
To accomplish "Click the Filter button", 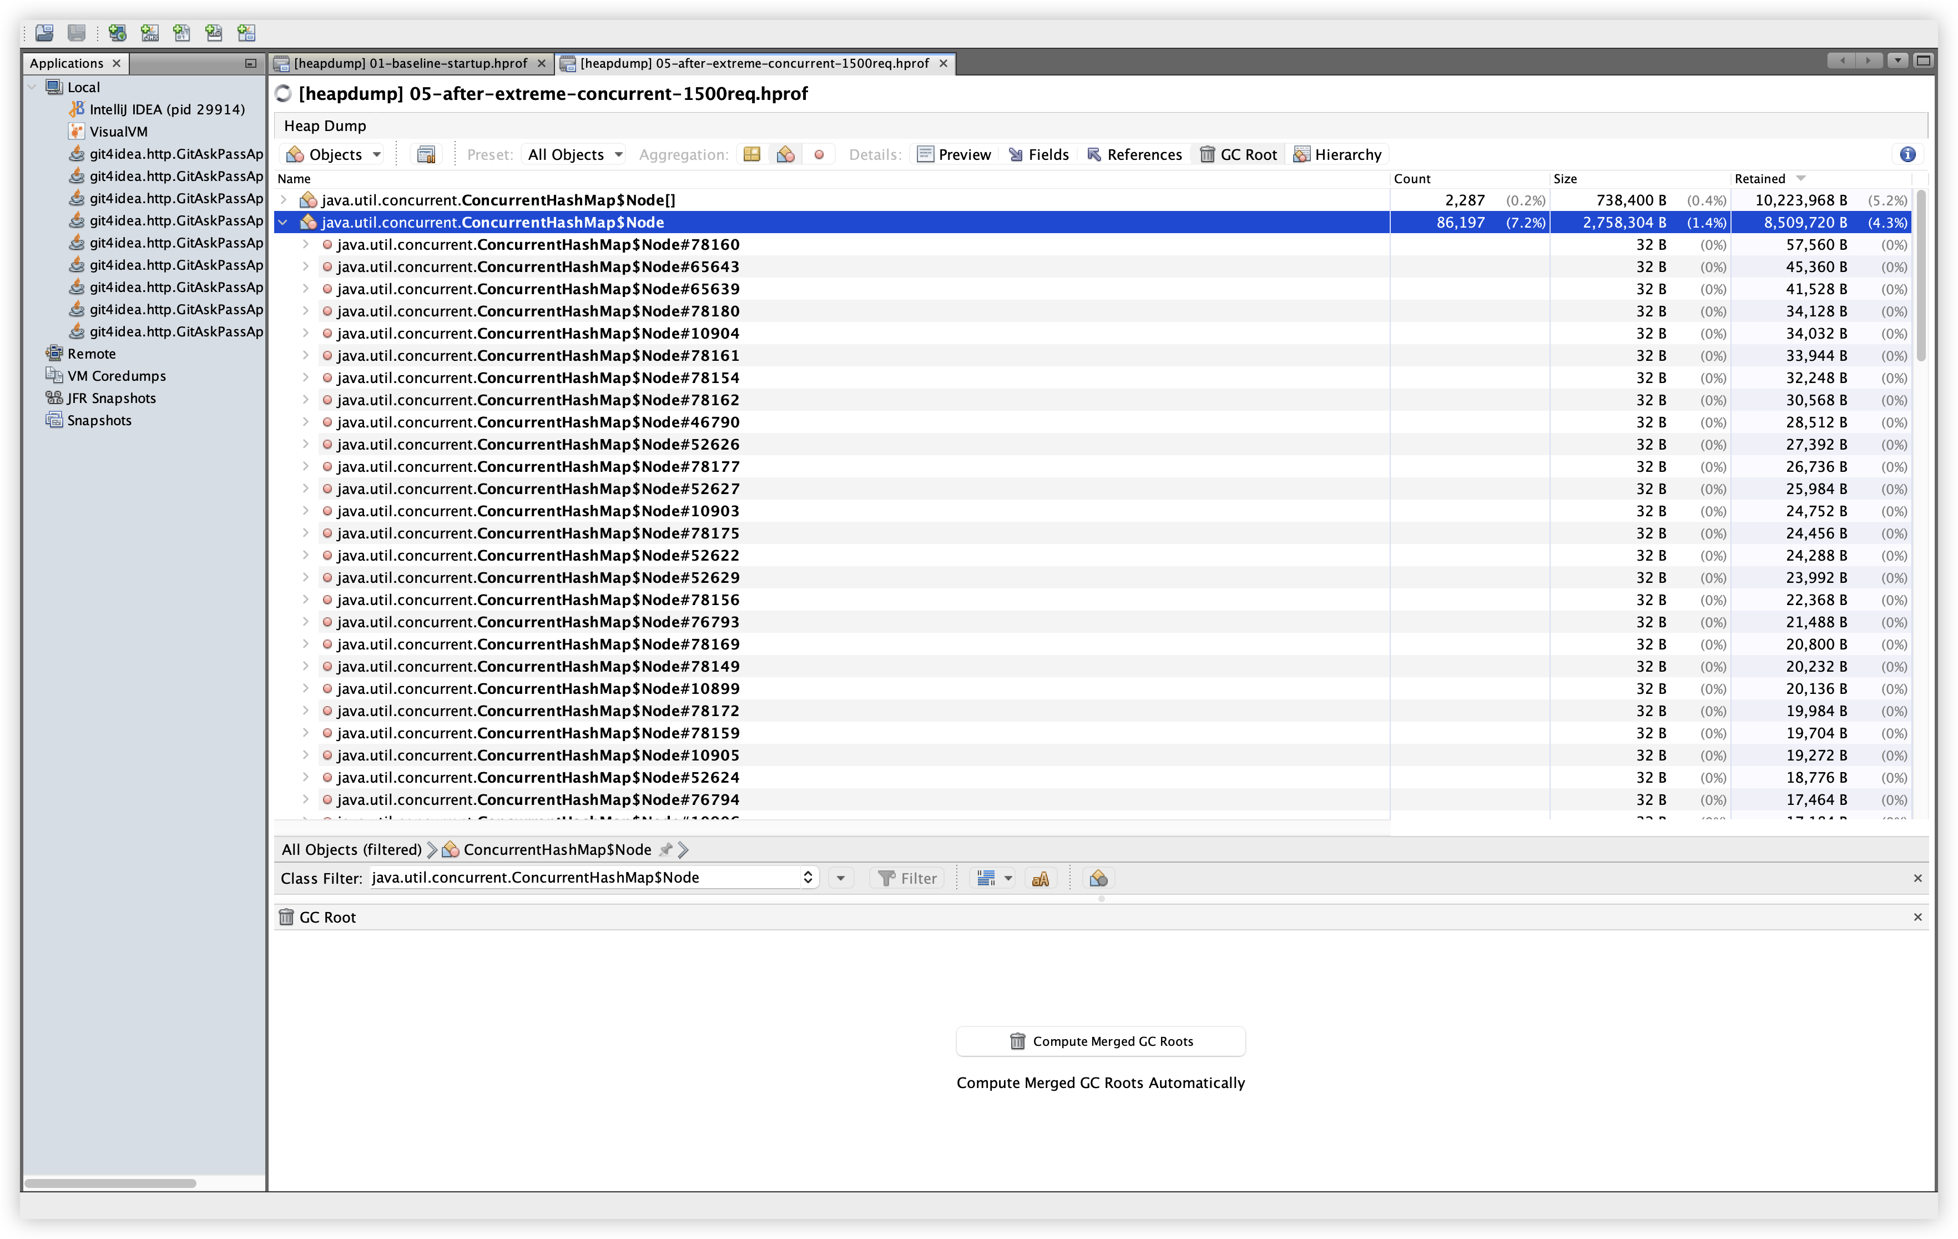I will coord(907,879).
